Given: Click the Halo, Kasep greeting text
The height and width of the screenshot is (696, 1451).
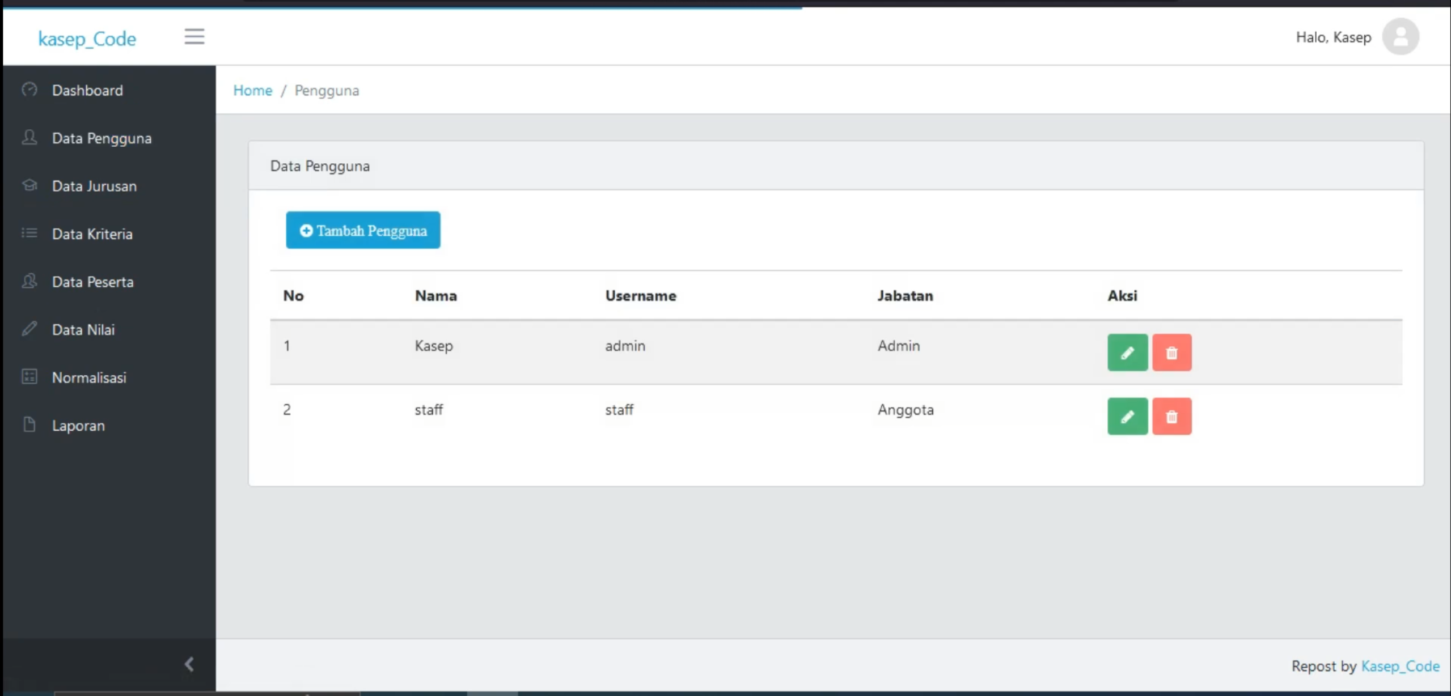Looking at the screenshot, I should coord(1334,37).
